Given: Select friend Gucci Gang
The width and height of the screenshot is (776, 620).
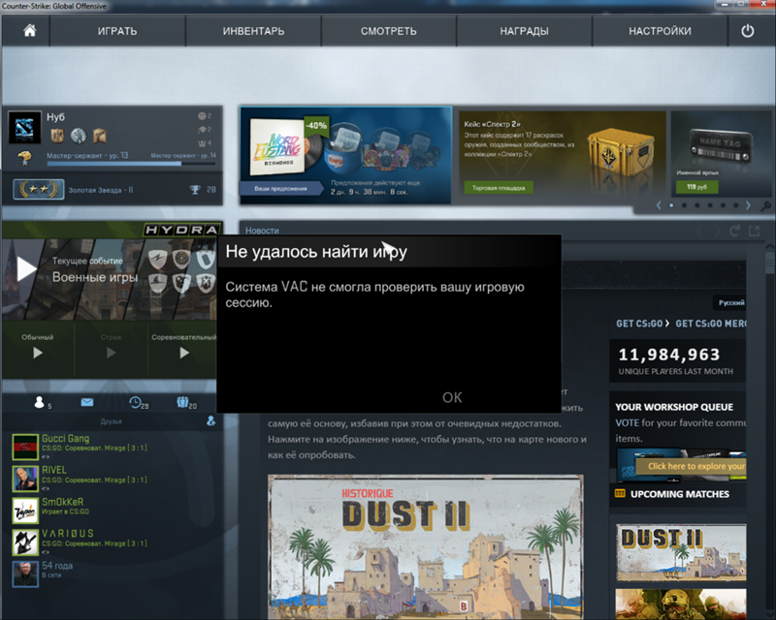Looking at the screenshot, I should pos(113,447).
